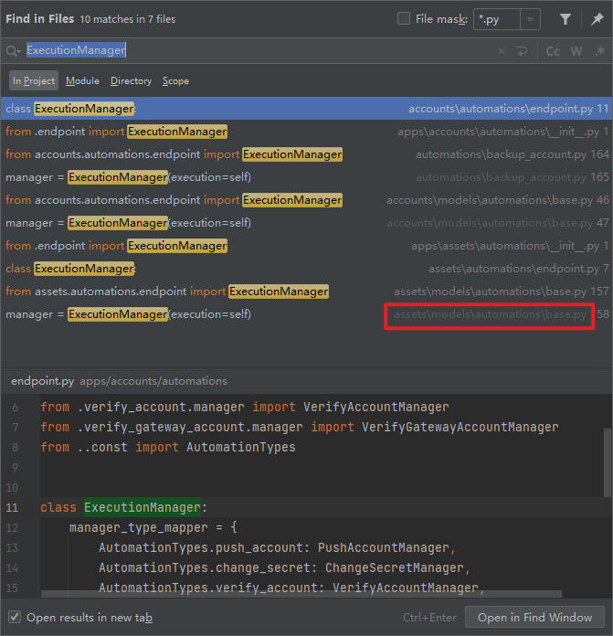Enable the File mask checkbox
The width and height of the screenshot is (613, 636).
click(x=404, y=18)
